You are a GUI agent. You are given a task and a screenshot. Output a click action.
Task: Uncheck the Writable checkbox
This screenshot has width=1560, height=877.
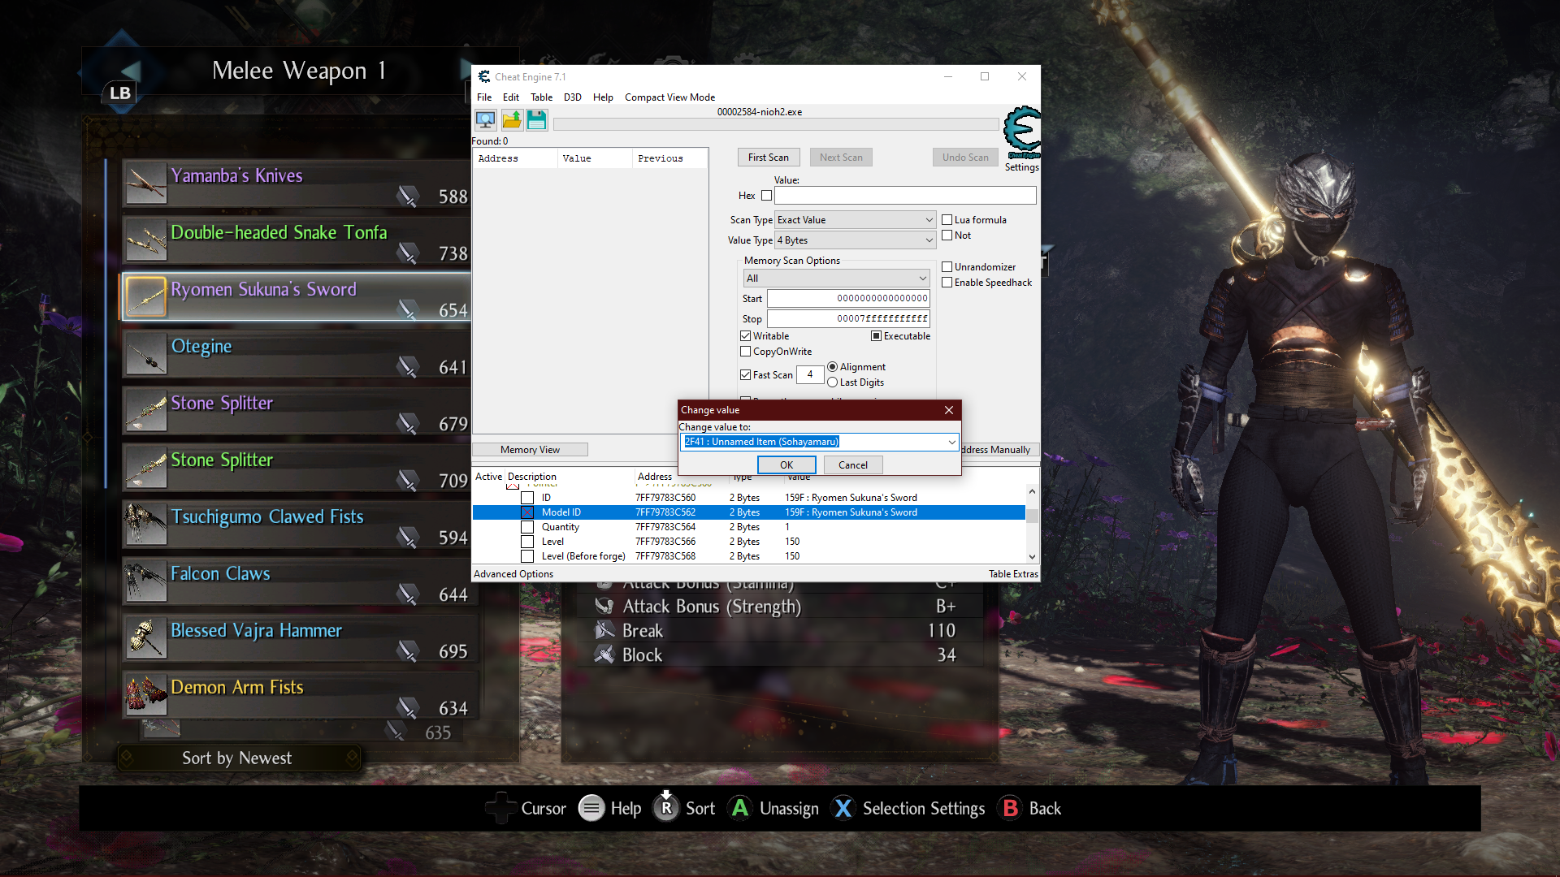pyautogui.click(x=745, y=335)
